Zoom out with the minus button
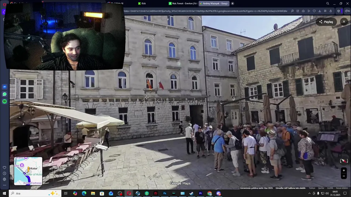351x197 pixels. tap(344, 176)
